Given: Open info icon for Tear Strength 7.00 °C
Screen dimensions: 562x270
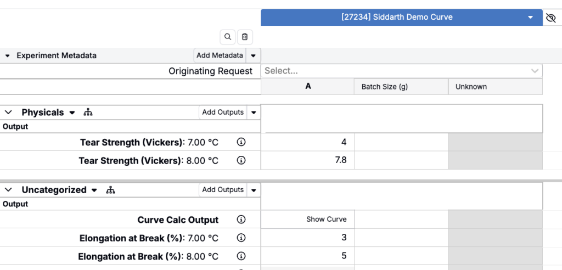Looking at the screenshot, I should coord(241,142).
